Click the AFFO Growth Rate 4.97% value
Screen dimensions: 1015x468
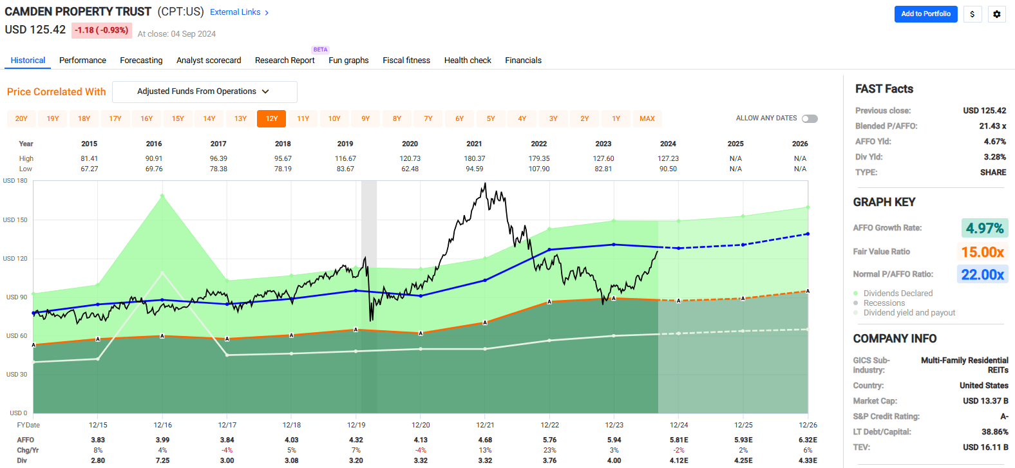(x=985, y=229)
